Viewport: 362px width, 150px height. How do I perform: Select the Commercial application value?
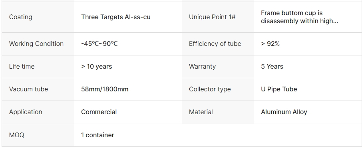(x=99, y=112)
